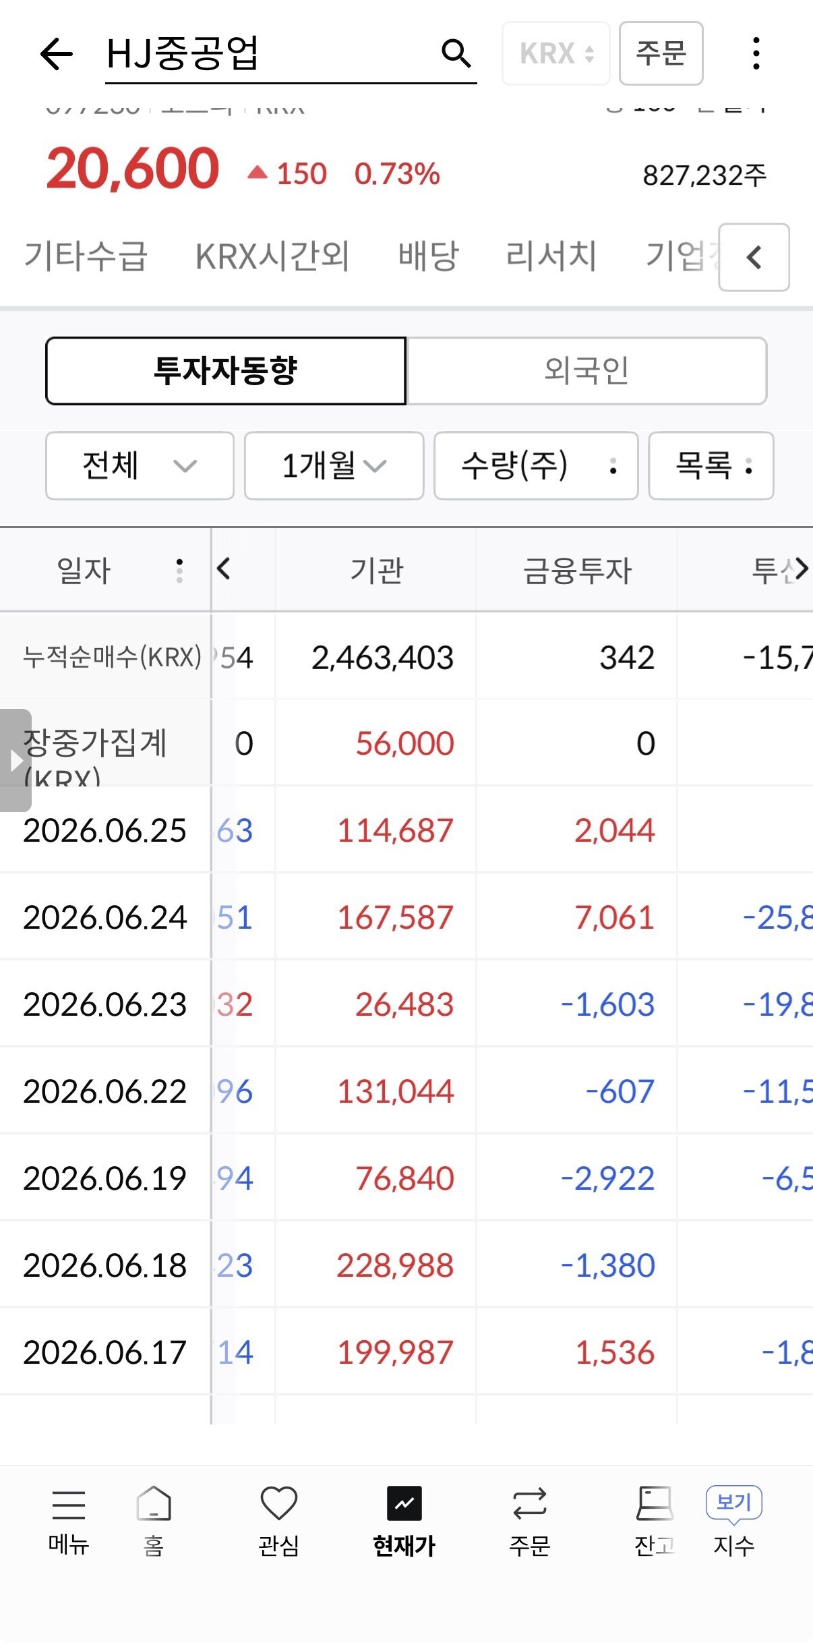Select the 외국인 segment

pyautogui.click(x=586, y=371)
